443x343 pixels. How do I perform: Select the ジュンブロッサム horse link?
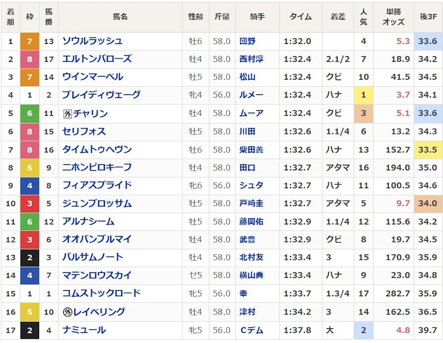pos(97,203)
